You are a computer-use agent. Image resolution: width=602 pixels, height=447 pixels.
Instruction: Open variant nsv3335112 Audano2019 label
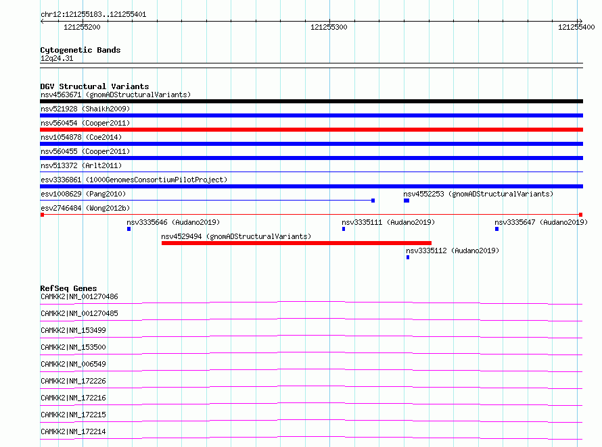(453, 251)
